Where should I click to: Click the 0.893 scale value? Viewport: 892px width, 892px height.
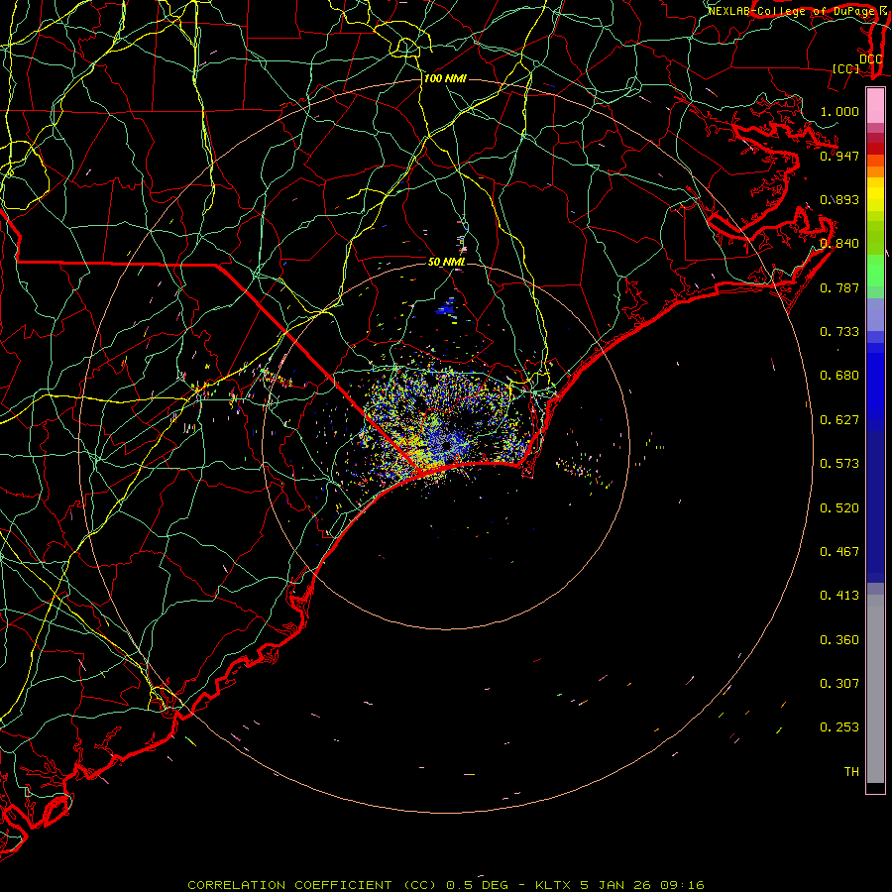[839, 199]
